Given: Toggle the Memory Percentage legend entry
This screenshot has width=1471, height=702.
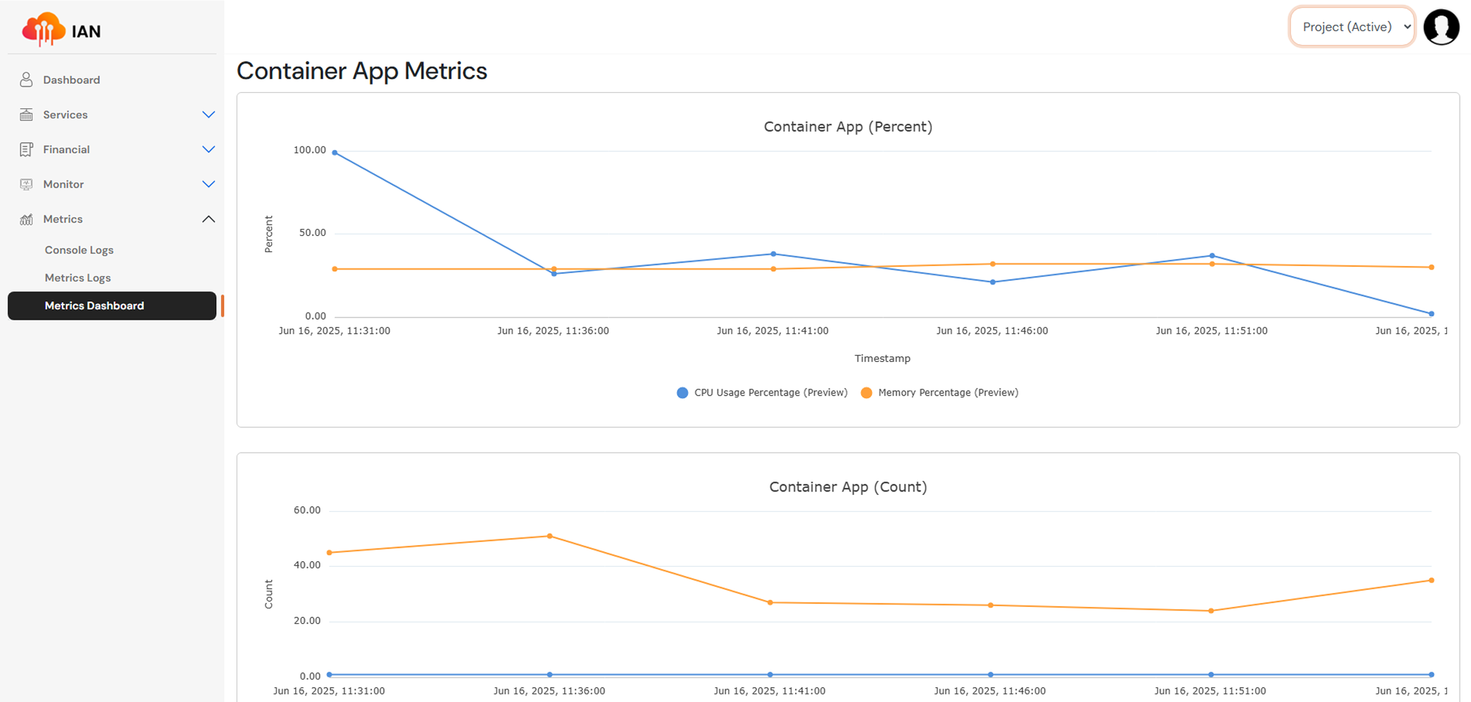Looking at the screenshot, I should click(x=949, y=392).
